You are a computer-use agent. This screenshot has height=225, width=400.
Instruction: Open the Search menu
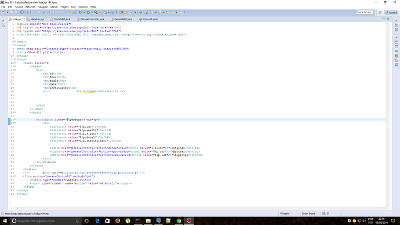pyautogui.click(x=54, y=7)
